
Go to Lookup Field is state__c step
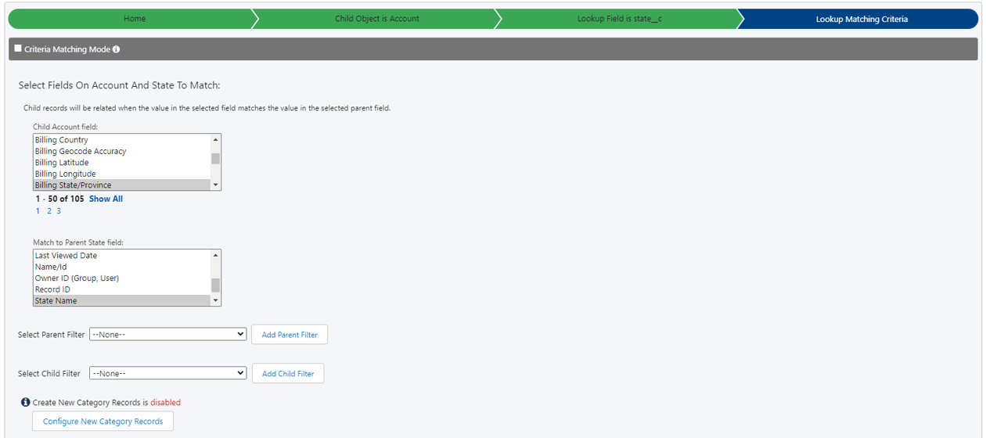pyautogui.click(x=620, y=19)
